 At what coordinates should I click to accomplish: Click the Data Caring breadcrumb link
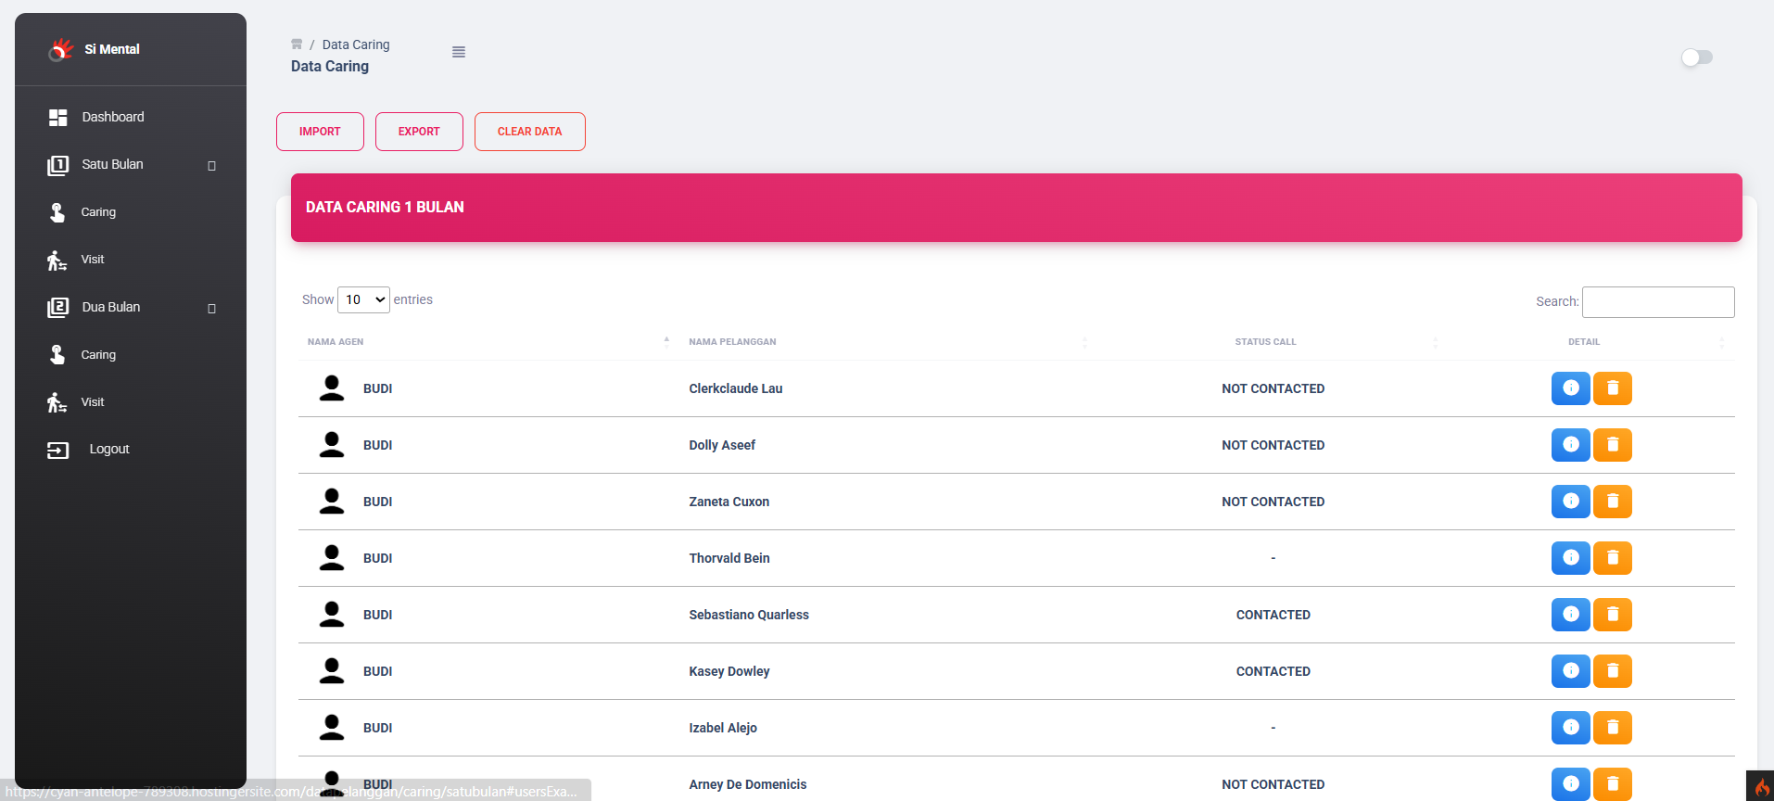point(356,44)
